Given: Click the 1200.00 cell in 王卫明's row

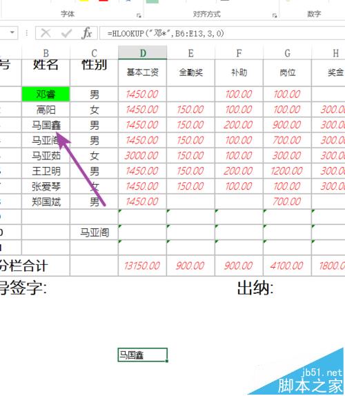Looking at the screenshot, I should tap(288, 171).
